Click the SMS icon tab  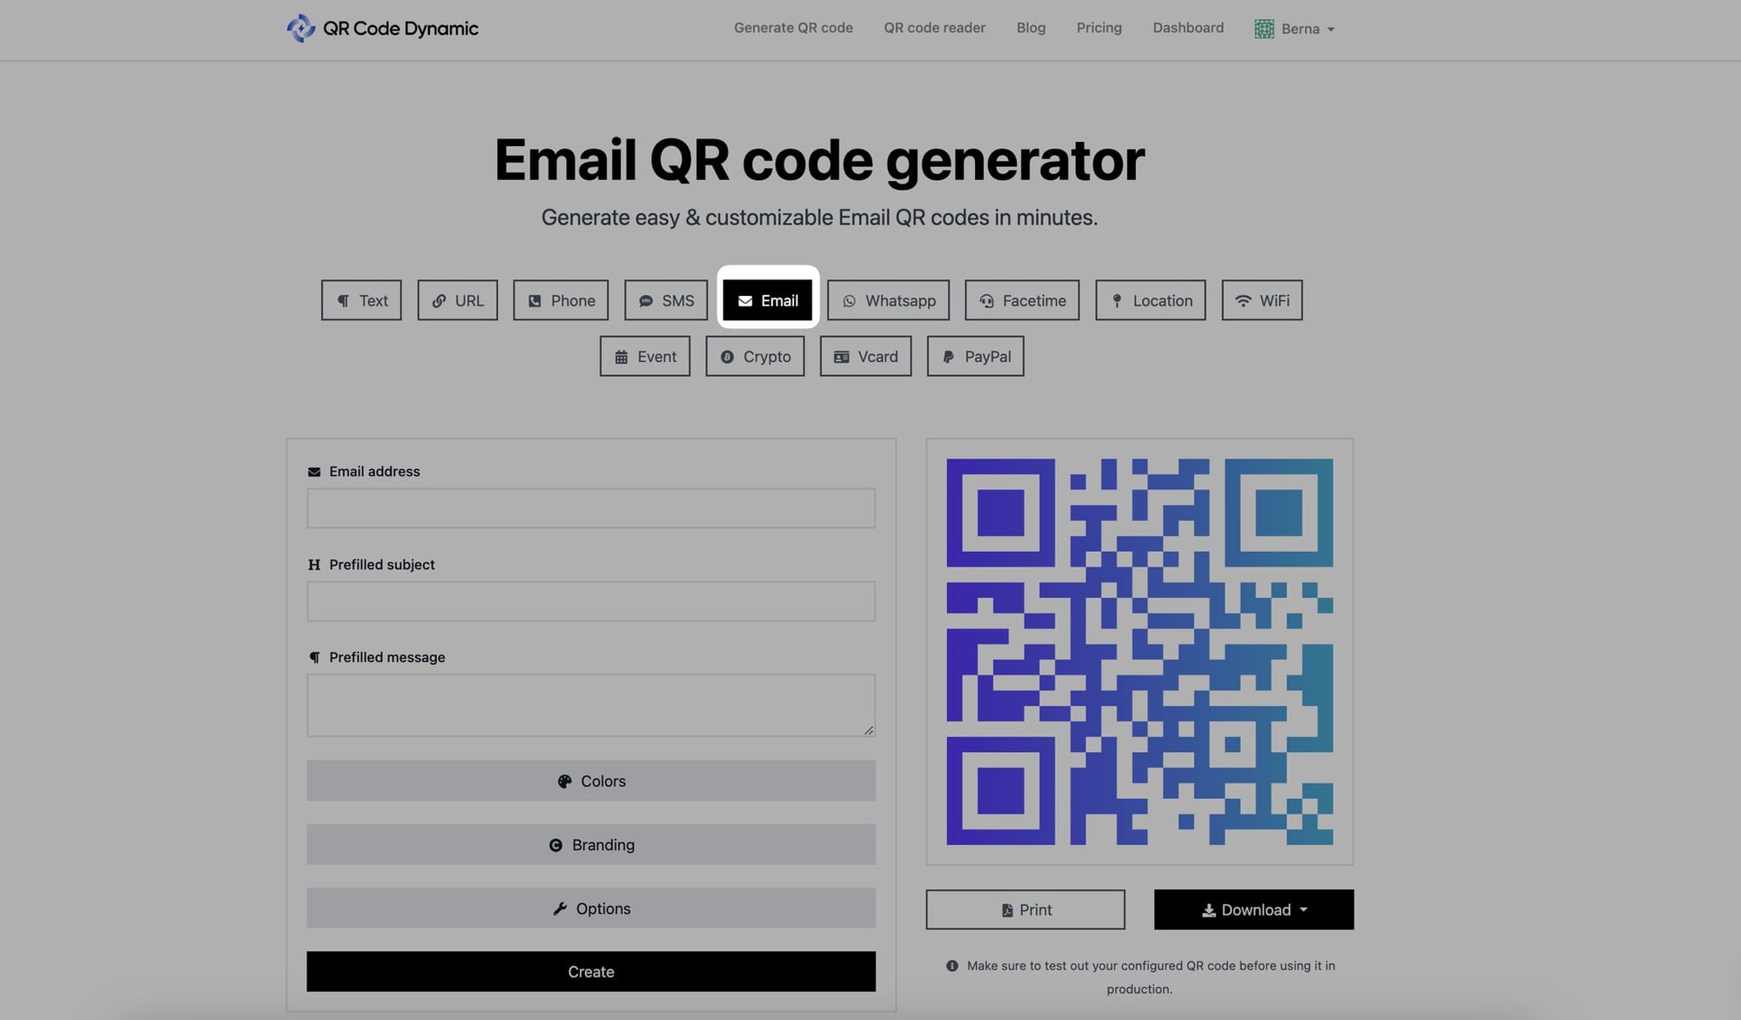[667, 300]
